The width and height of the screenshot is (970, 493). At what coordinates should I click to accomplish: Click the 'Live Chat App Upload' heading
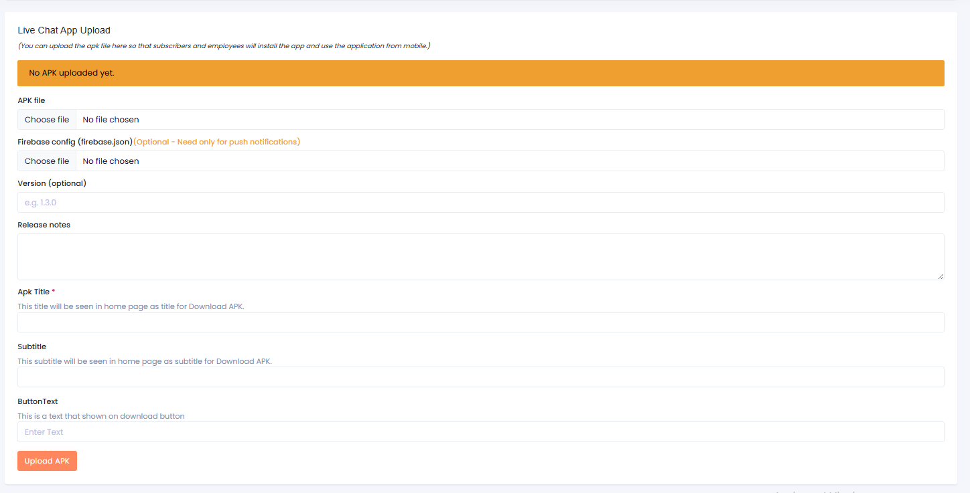click(64, 30)
